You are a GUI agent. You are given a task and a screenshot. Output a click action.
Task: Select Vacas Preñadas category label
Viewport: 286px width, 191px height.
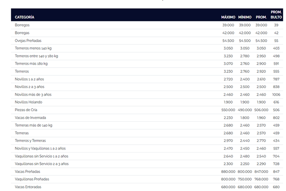(27, 172)
